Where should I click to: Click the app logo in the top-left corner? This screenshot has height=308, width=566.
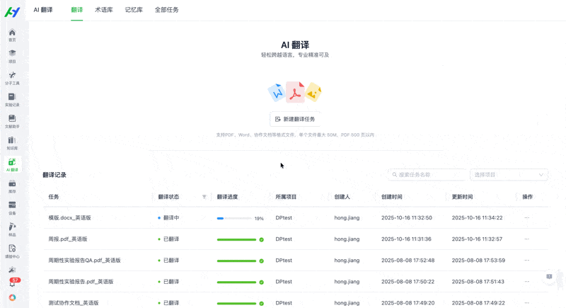(12, 12)
